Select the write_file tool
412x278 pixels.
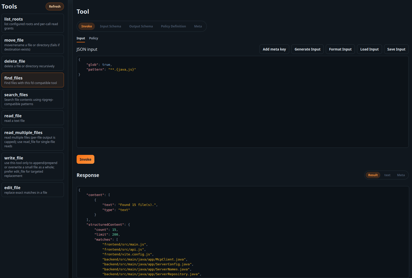[x=32, y=166]
